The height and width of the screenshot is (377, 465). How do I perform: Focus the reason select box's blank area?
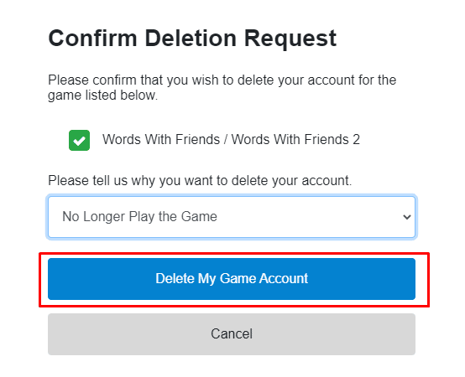coord(308,217)
